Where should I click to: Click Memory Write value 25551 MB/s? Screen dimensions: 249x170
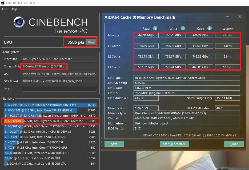tap(173, 35)
